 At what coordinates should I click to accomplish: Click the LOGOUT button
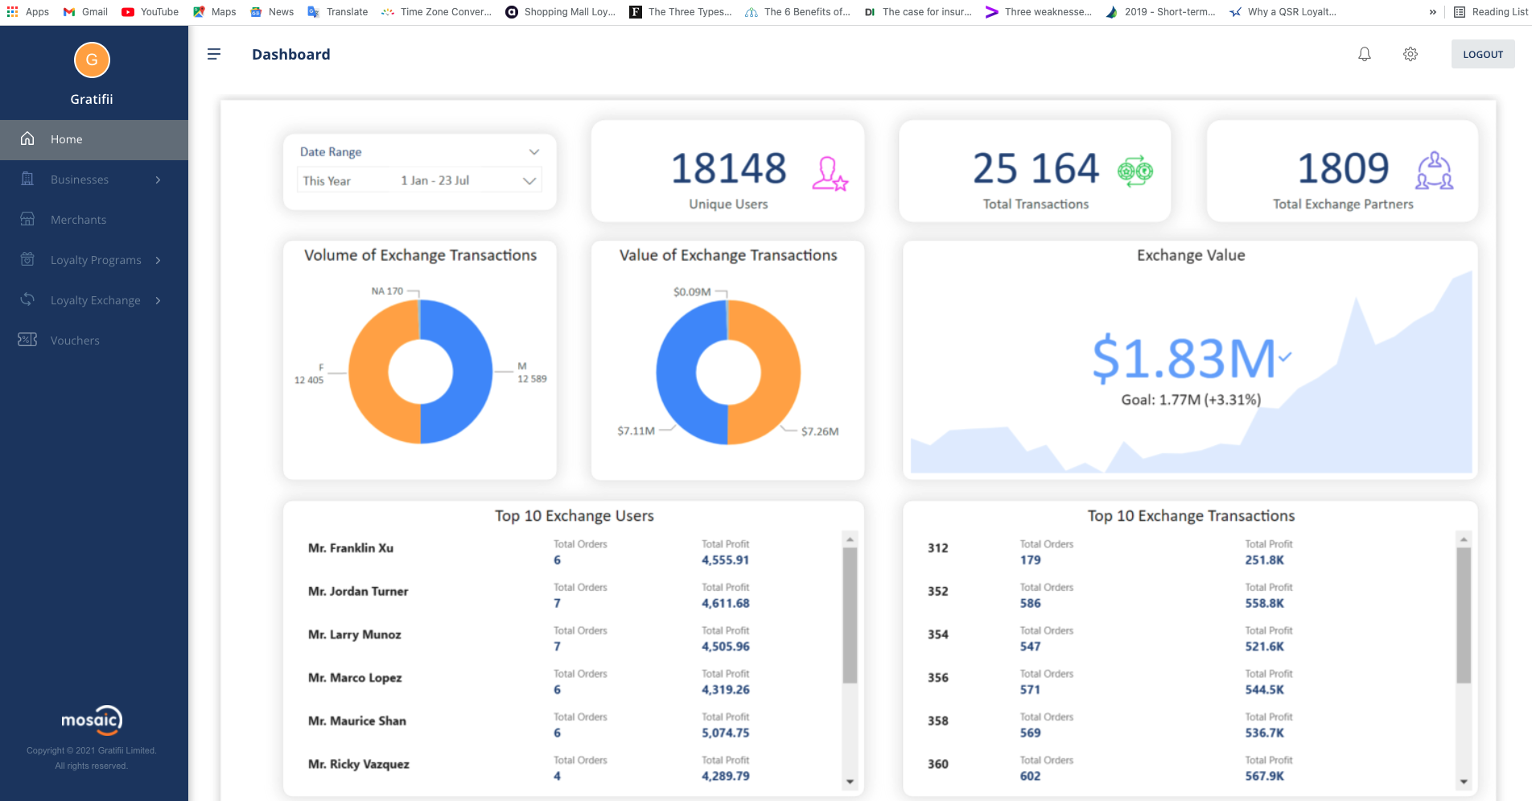[x=1483, y=54]
